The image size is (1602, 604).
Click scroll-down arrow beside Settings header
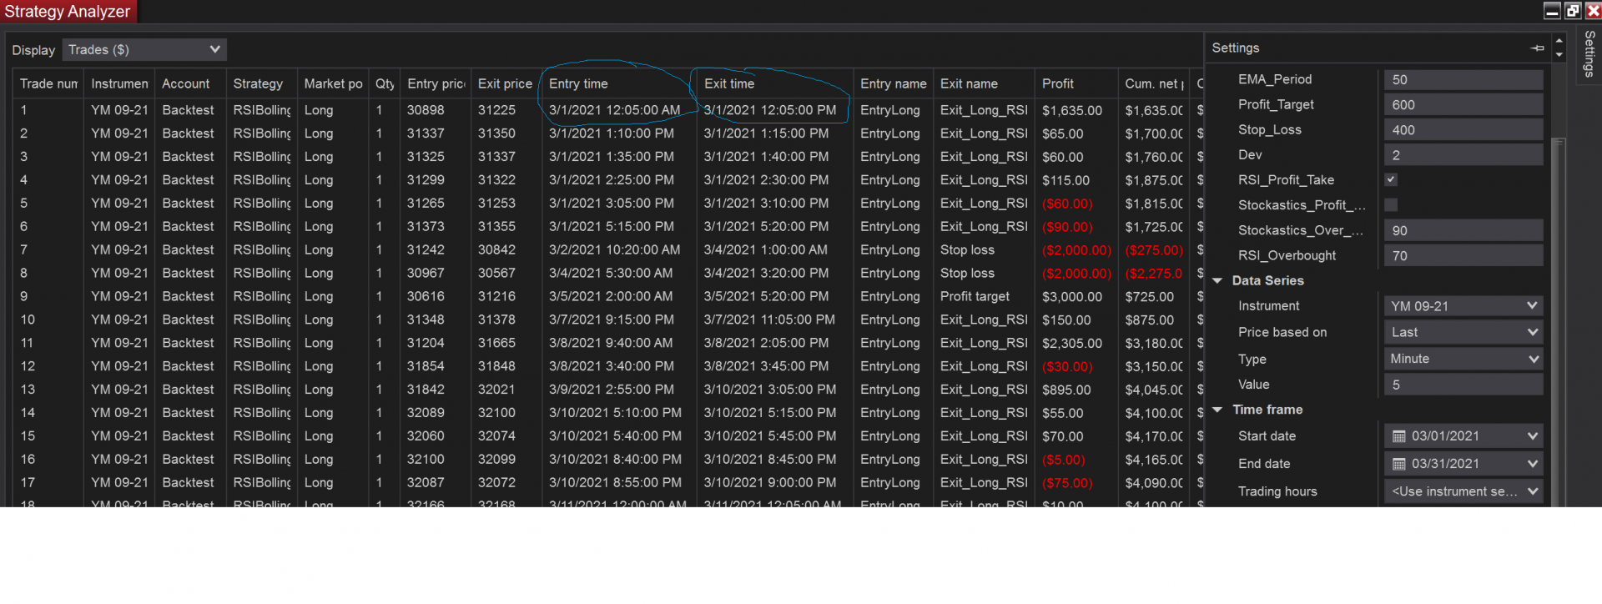click(x=1559, y=55)
